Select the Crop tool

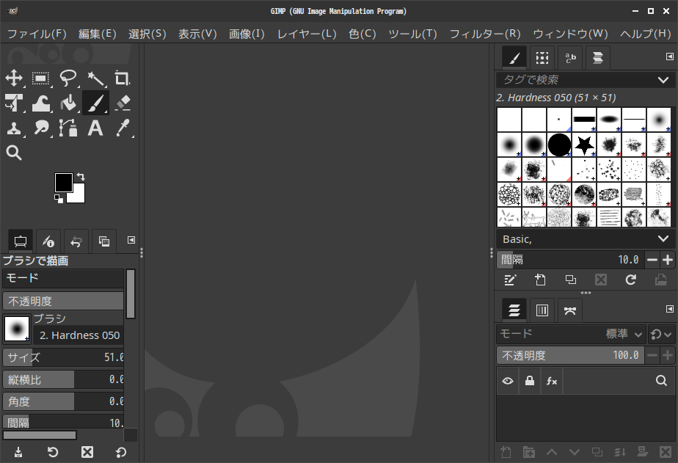point(123,79)
